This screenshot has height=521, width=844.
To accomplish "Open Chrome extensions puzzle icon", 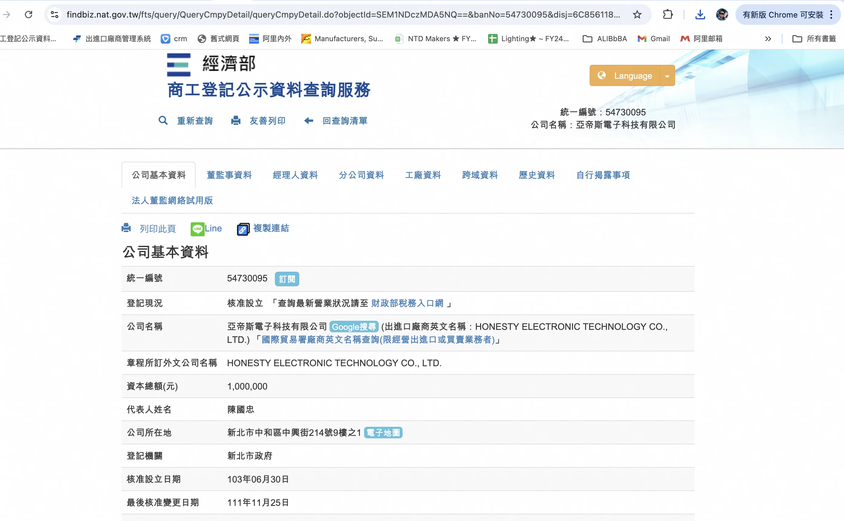I will tap(668, 15).
